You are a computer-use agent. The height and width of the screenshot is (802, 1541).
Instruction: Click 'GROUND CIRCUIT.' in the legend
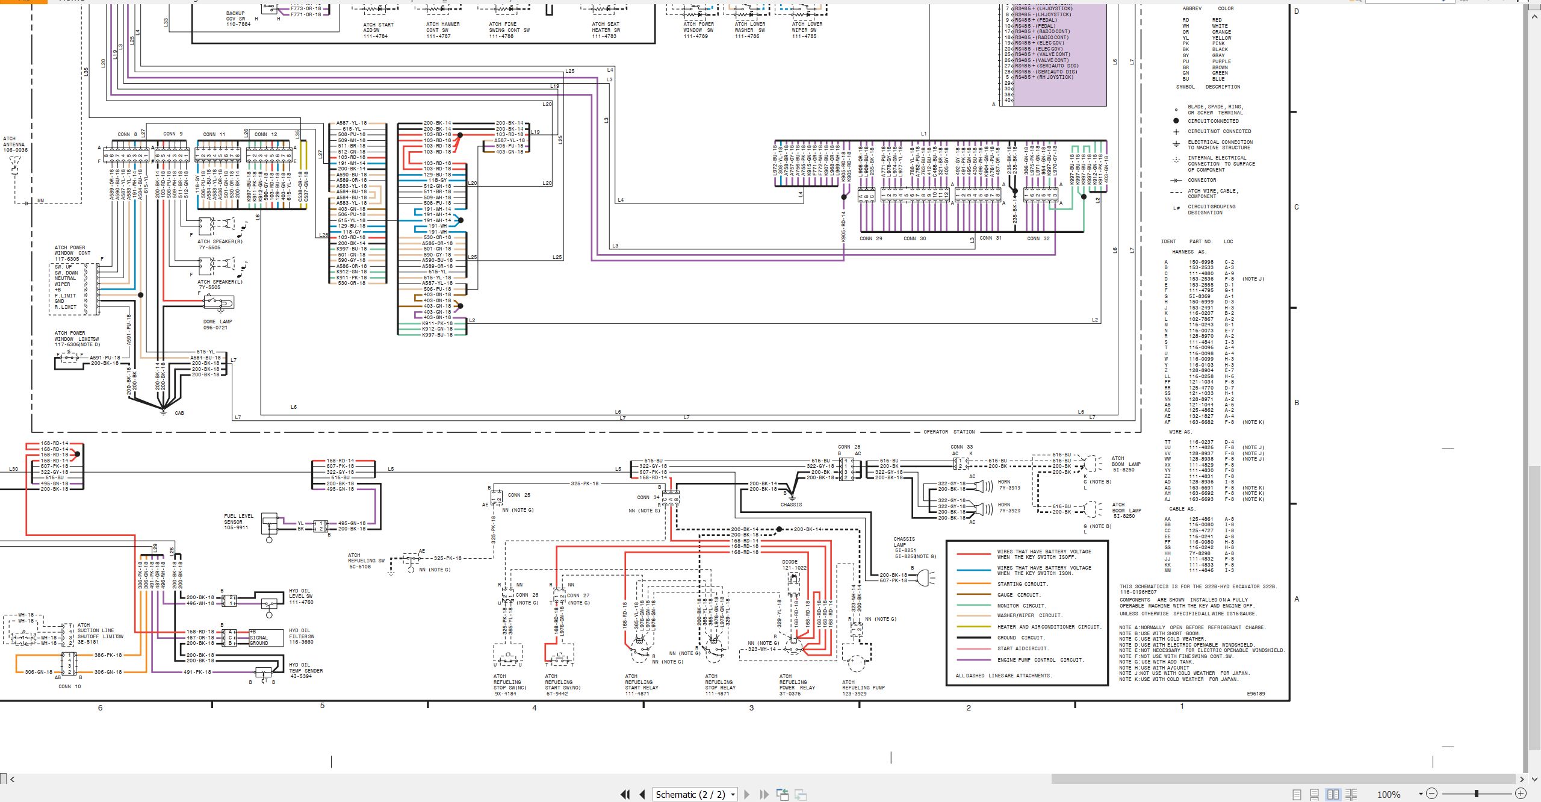1021,638
